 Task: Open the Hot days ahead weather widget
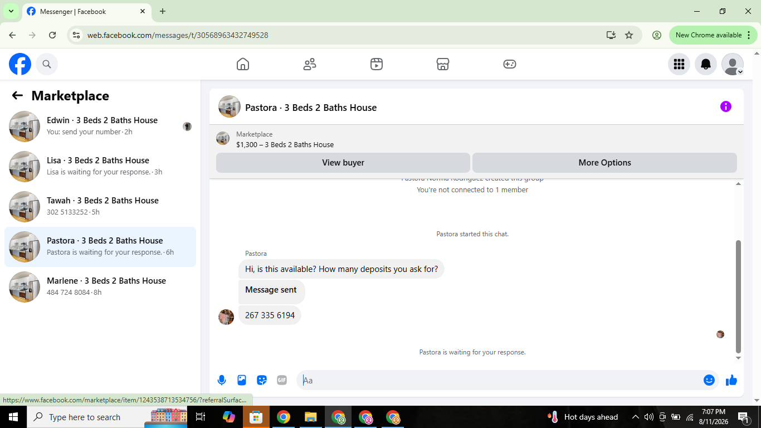[x=583, y=417]
